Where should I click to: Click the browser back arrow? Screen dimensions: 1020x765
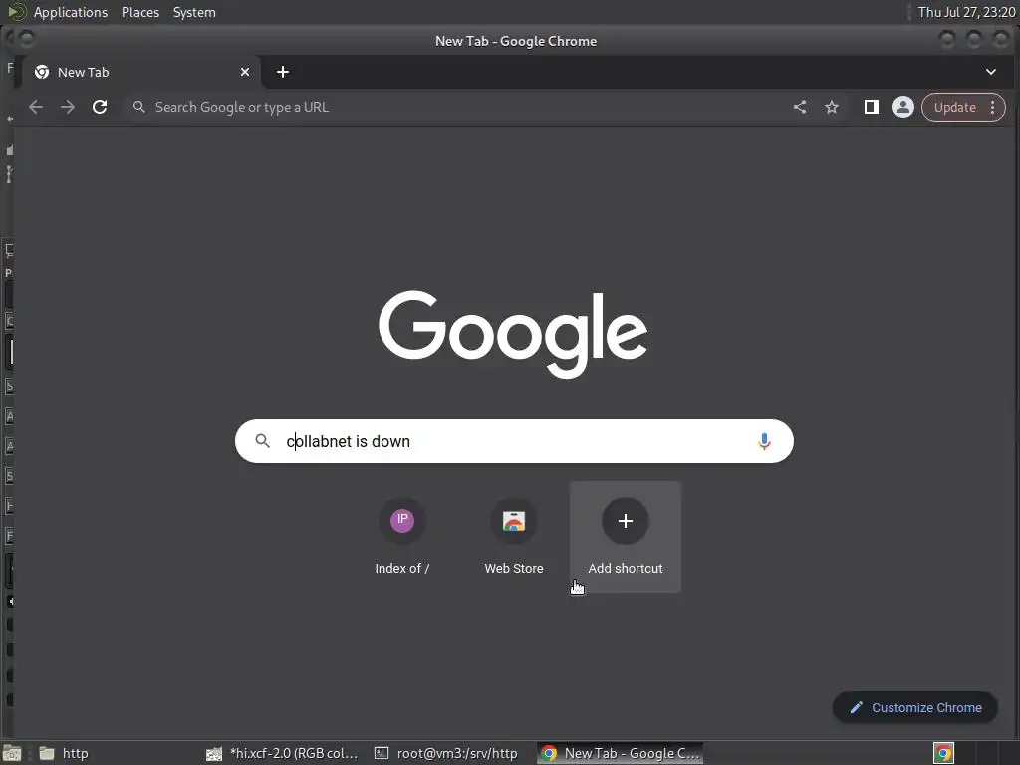tap(36, 107)
